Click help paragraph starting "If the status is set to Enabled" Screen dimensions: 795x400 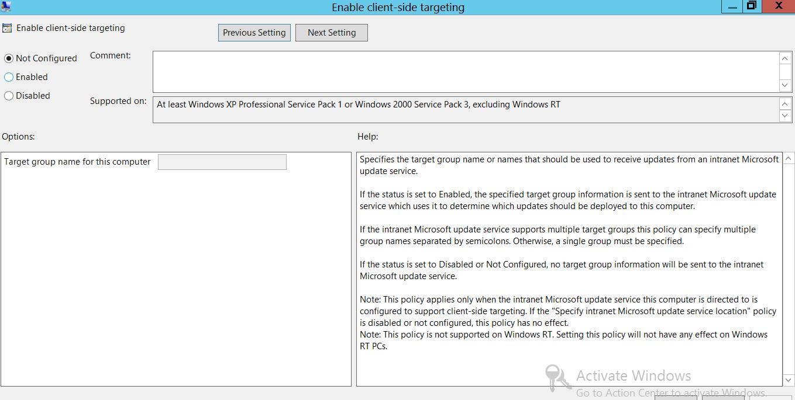coord(568,200)
